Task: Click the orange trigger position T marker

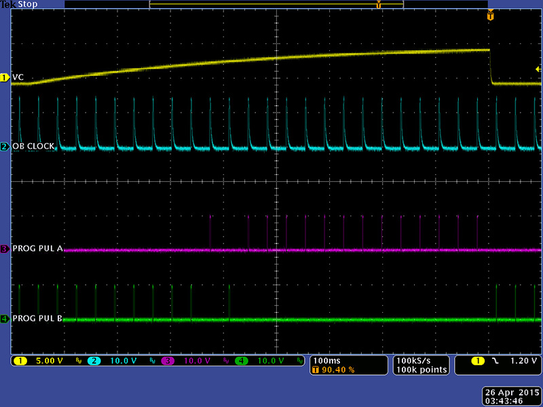Action: tap(490, 15)
